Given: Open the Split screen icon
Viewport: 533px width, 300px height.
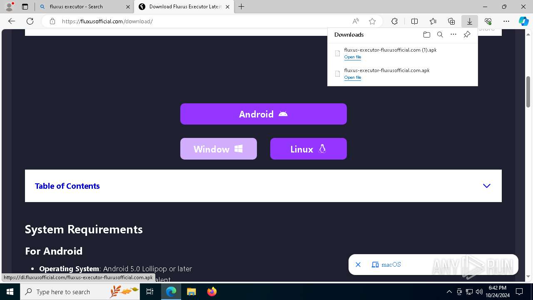Looking at the screenshot, I should tap(414, 21).
